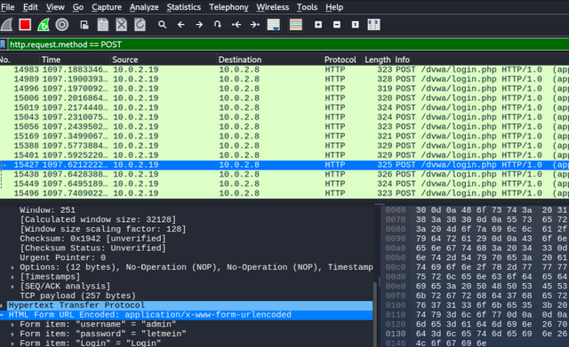Open the Analyze menu
The height and width of the screenshot is (347, 569).
(144, 7)
